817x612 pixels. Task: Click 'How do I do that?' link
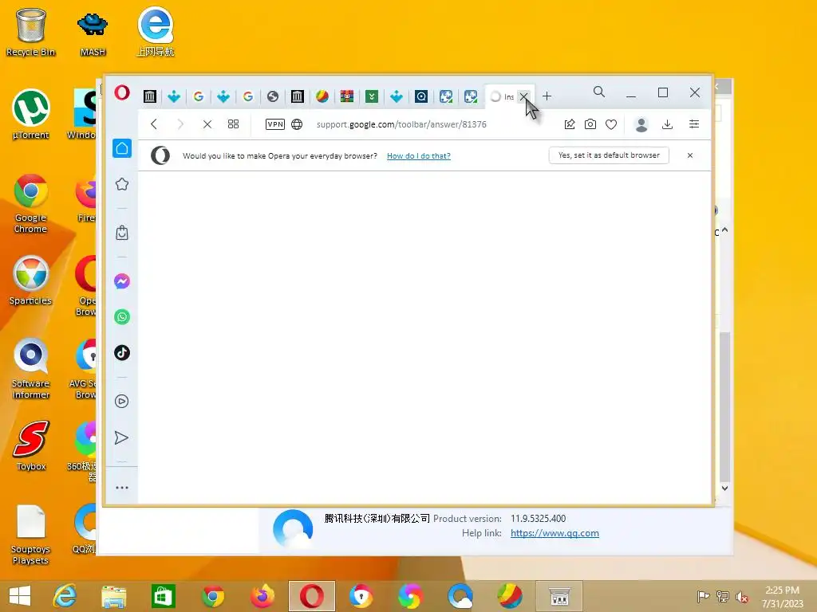coord(418,155)
